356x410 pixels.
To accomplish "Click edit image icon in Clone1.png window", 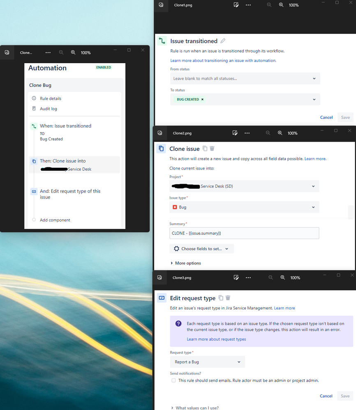I will pos(236,5).
